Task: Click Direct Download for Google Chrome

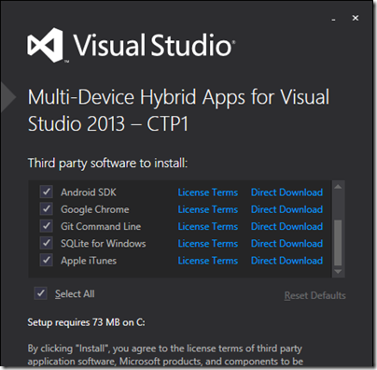Action: tap(286, 209)
